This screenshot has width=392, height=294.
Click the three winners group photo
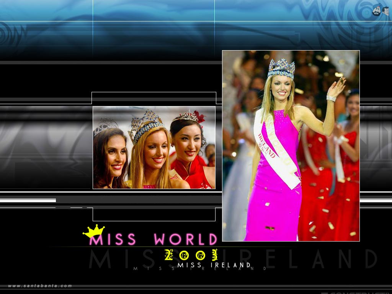[x=153, y=149]
